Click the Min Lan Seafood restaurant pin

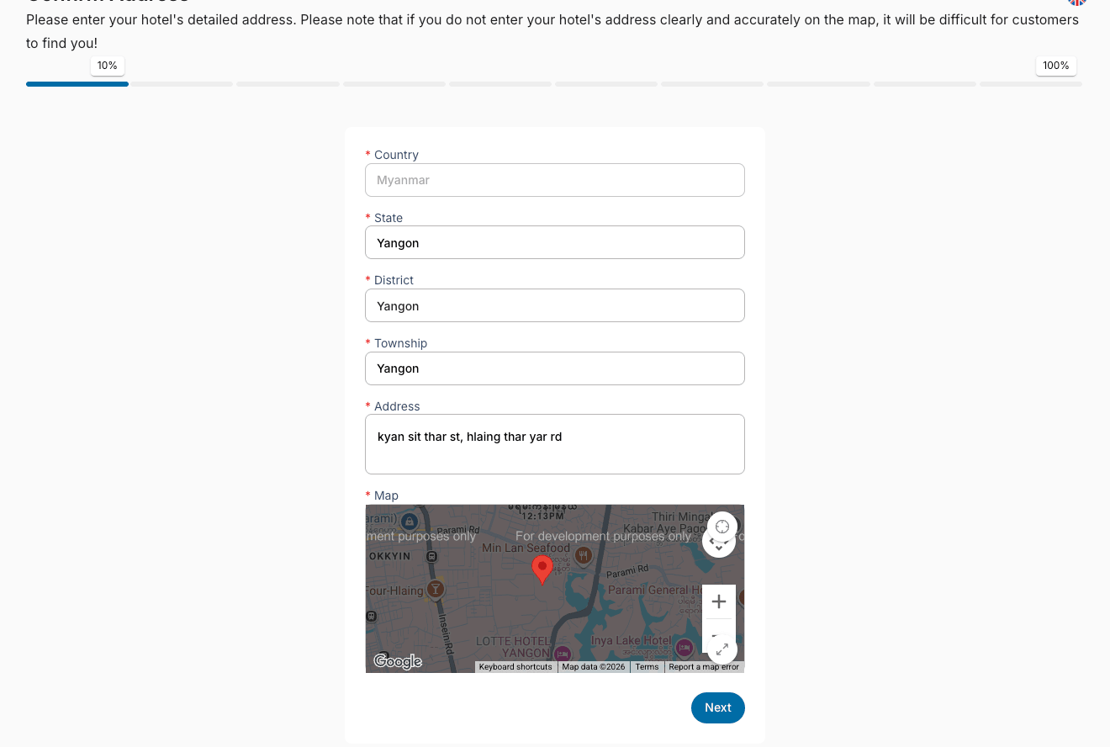(583, 556)
